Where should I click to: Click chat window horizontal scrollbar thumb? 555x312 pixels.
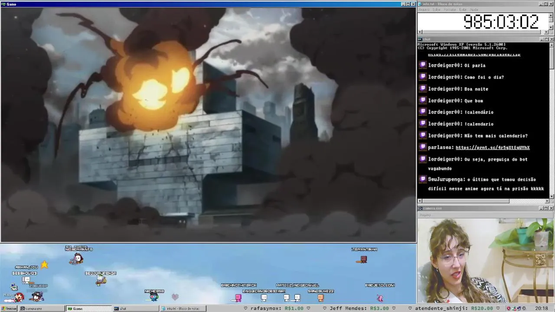click(x=466, y=201)
